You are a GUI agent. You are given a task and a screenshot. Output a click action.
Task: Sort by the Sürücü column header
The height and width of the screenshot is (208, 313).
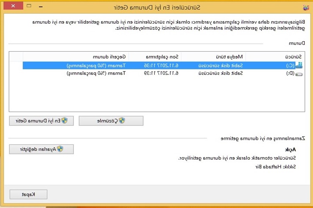tap(275, 57)
